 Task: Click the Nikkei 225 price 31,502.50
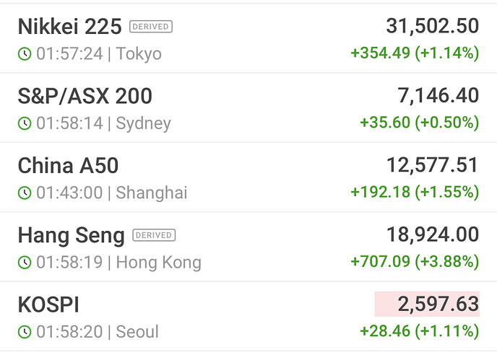tap(432, 27)
